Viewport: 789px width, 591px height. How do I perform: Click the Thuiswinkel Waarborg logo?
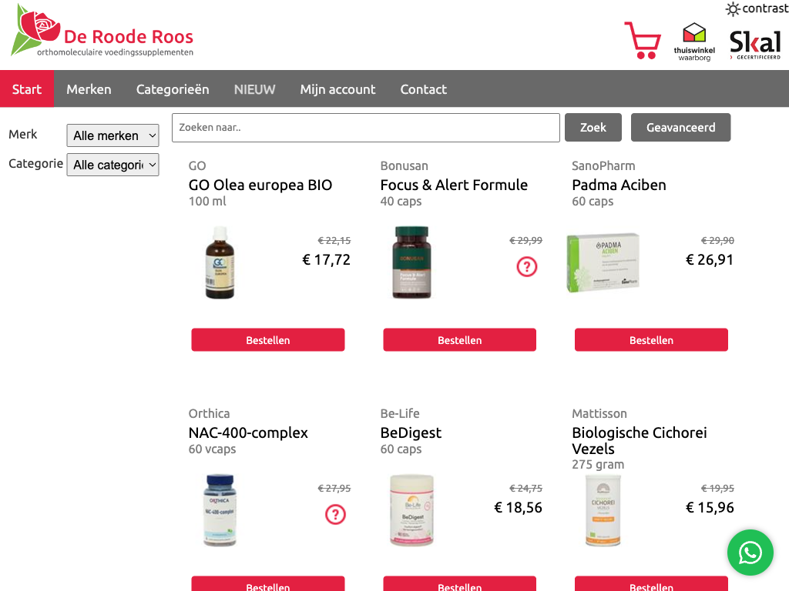(694, 42)
